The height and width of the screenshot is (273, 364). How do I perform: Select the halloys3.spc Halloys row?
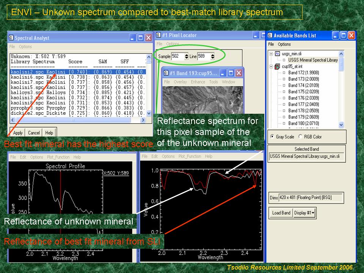tap(78, 93)
